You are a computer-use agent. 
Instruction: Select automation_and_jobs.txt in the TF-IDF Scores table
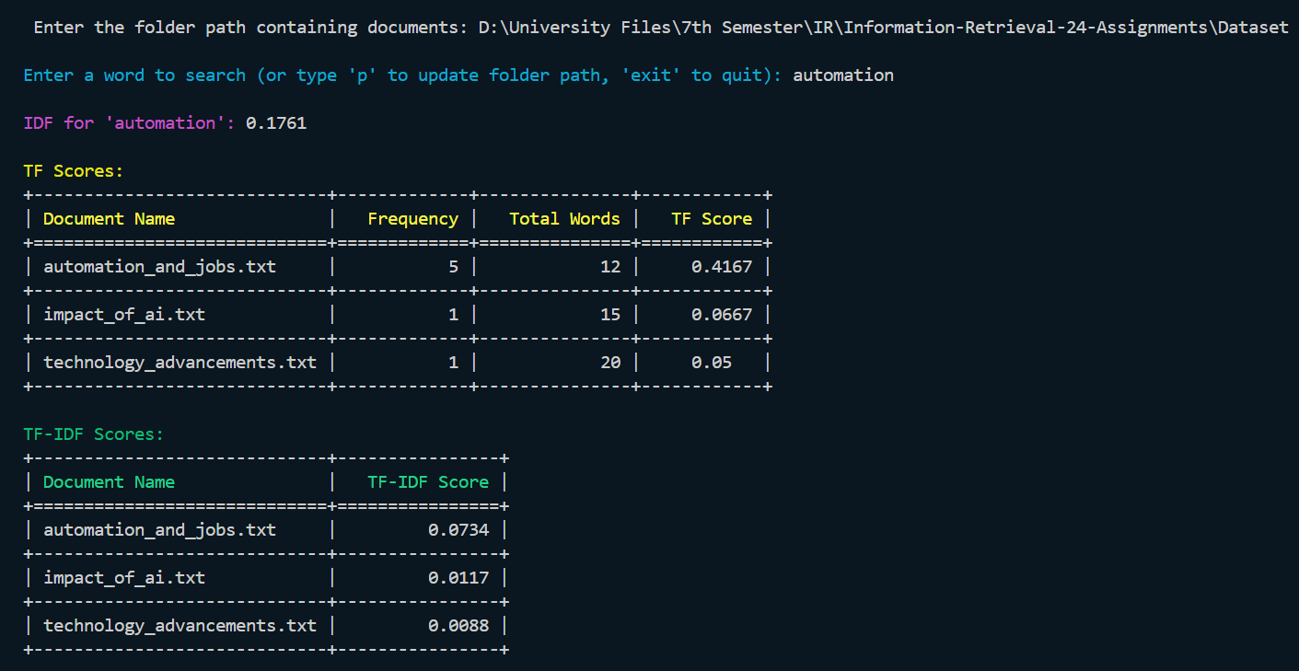click(x=159, y=530)
